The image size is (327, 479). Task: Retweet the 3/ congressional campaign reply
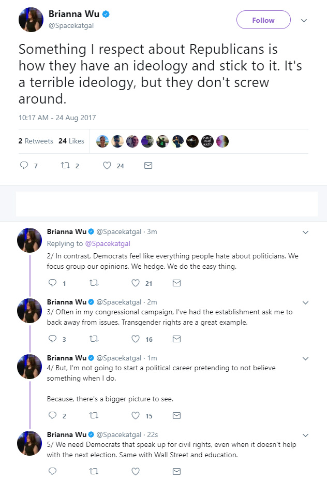click(x=94, y=339)
